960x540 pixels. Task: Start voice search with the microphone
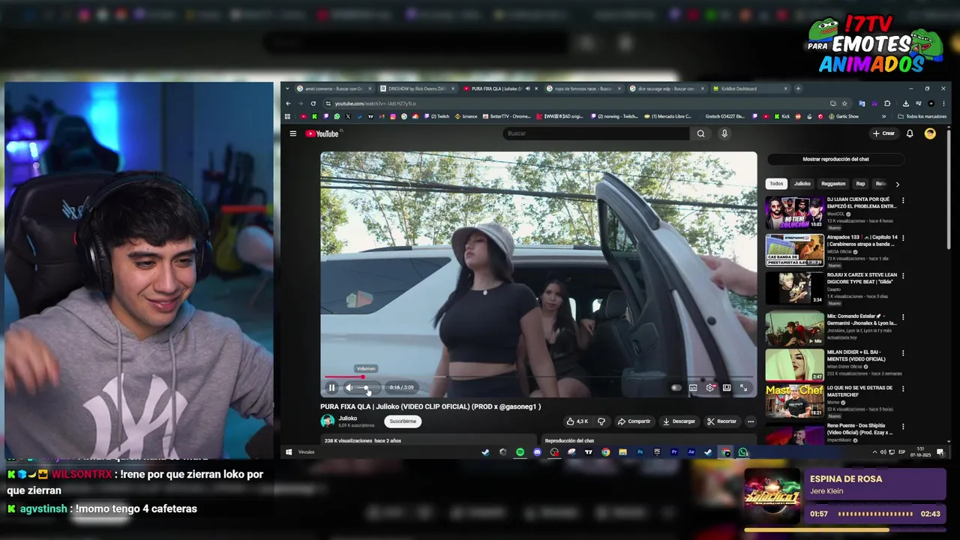pos(724,133)
